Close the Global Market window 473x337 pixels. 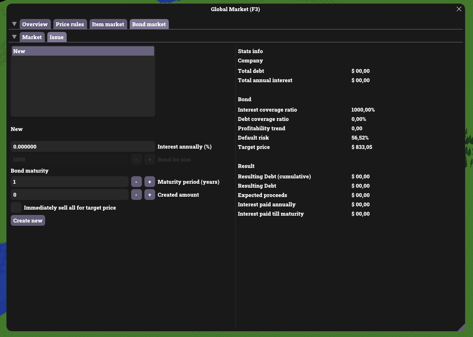pos(459,9)
